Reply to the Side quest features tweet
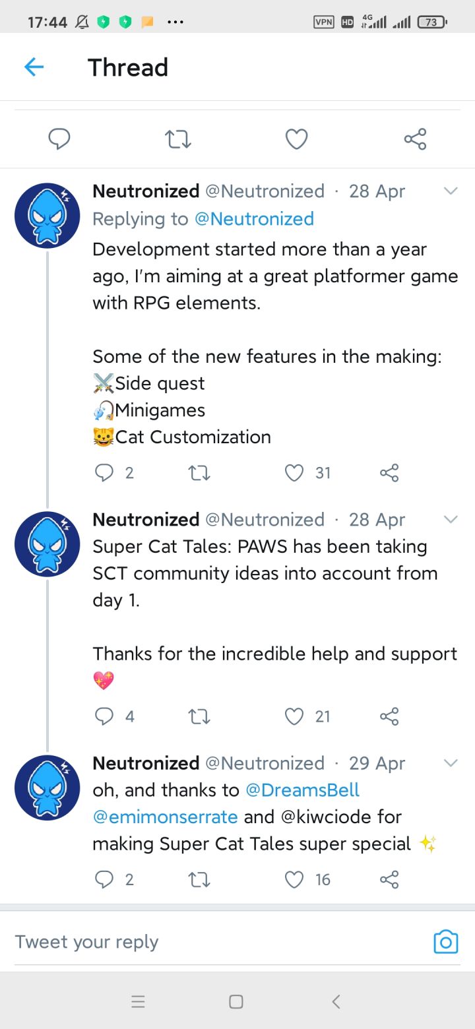 pos(104,472)
